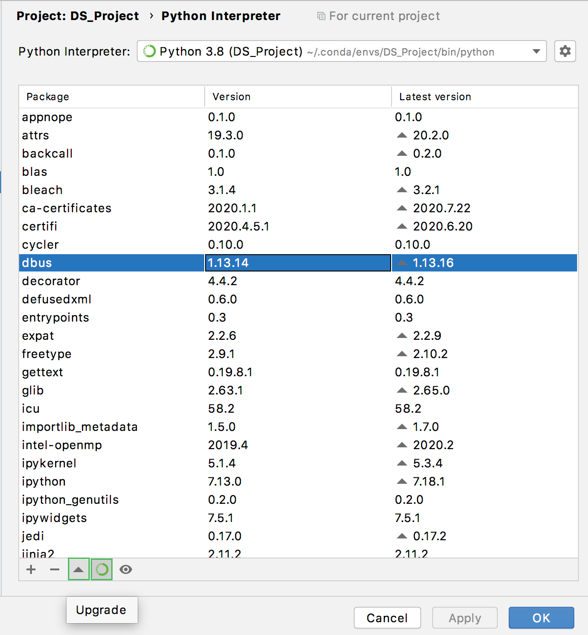This screenshot has height=635, width=588.
Task: Click the breadcrumb chevron after DS_Project
Action: (150, 15)
